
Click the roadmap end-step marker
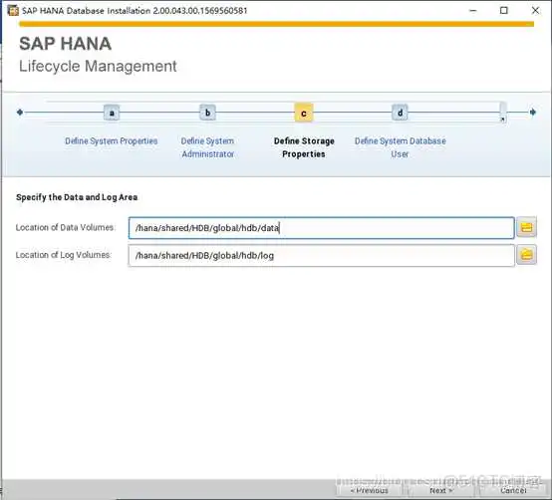pyautogui.click(x=503, y=113)
